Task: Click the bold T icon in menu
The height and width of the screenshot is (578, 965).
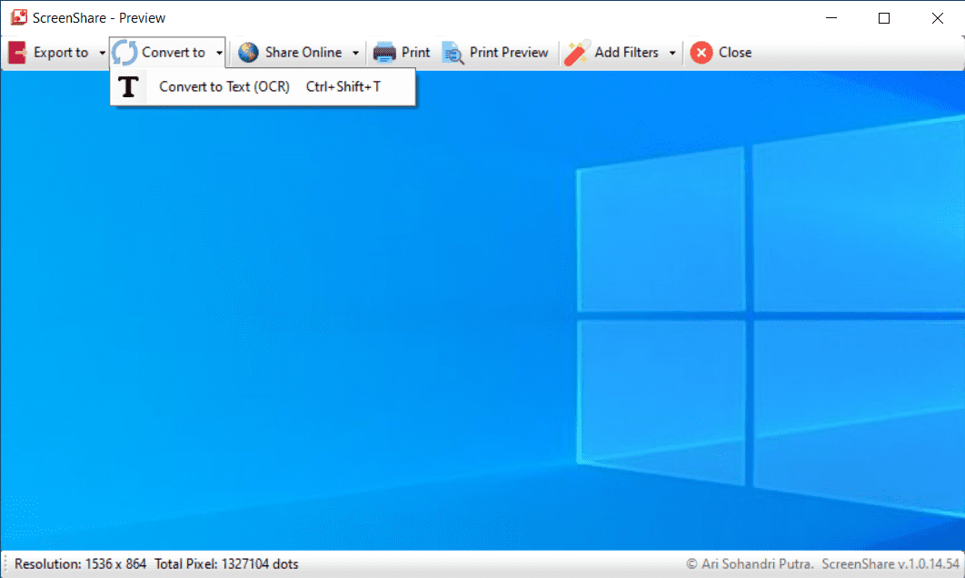Action: [x=128, y=87]
